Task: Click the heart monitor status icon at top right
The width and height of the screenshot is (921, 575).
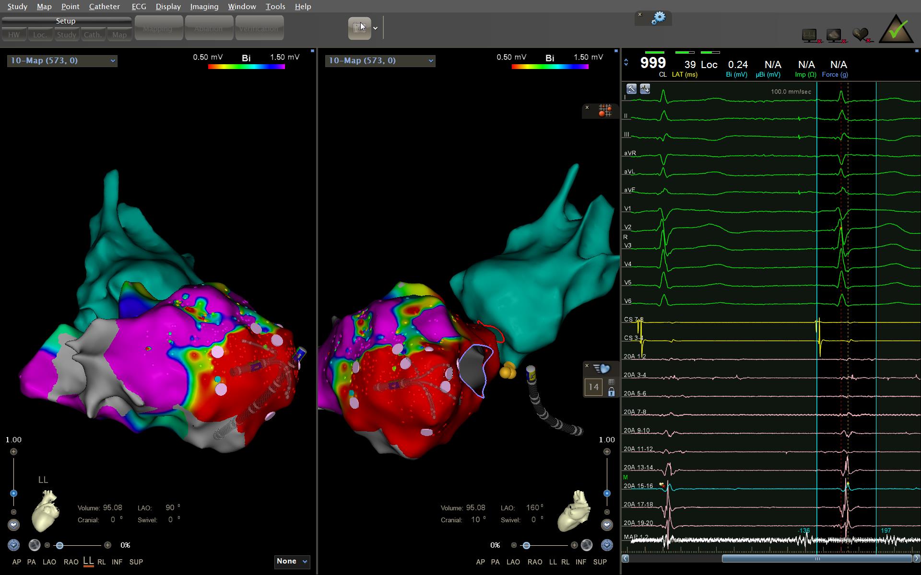Action: (x=810, y=35)
